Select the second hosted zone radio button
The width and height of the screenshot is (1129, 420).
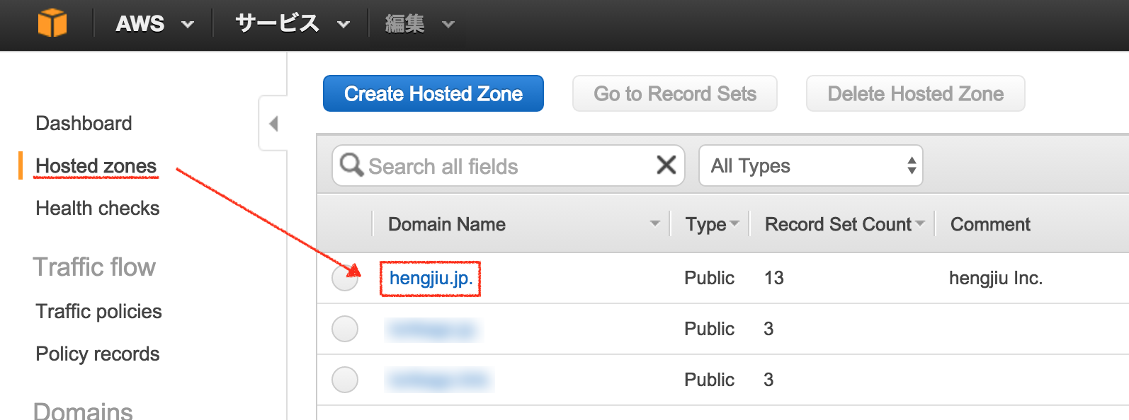tap(345, 329)
